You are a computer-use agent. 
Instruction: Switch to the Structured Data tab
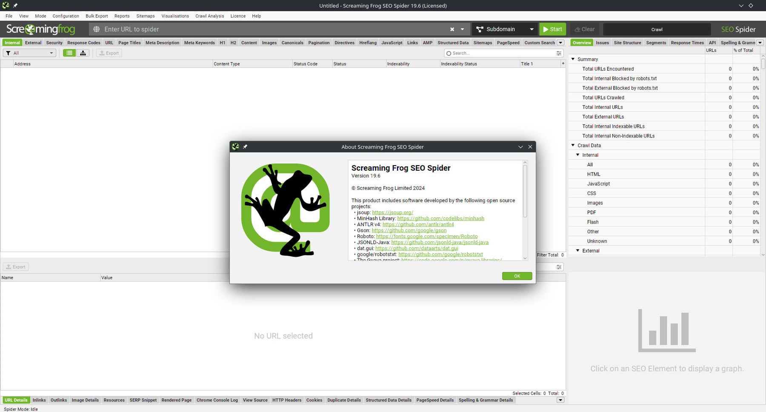tap(453, 43)
